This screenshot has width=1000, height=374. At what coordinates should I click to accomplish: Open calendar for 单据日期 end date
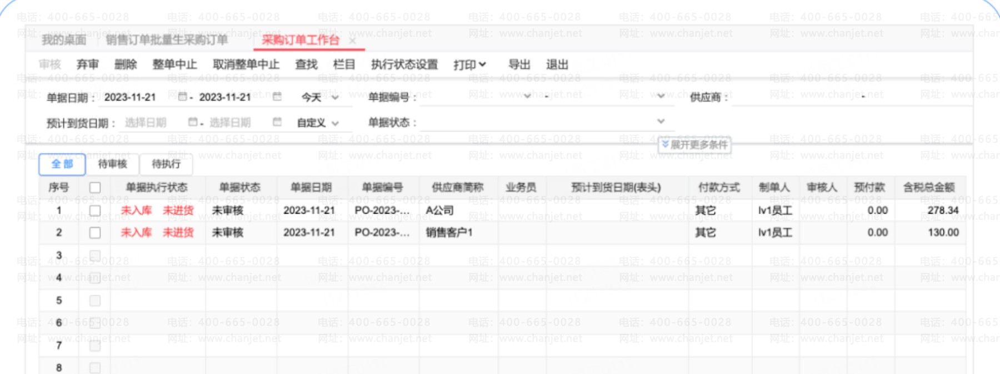click(x=277, y=97)
